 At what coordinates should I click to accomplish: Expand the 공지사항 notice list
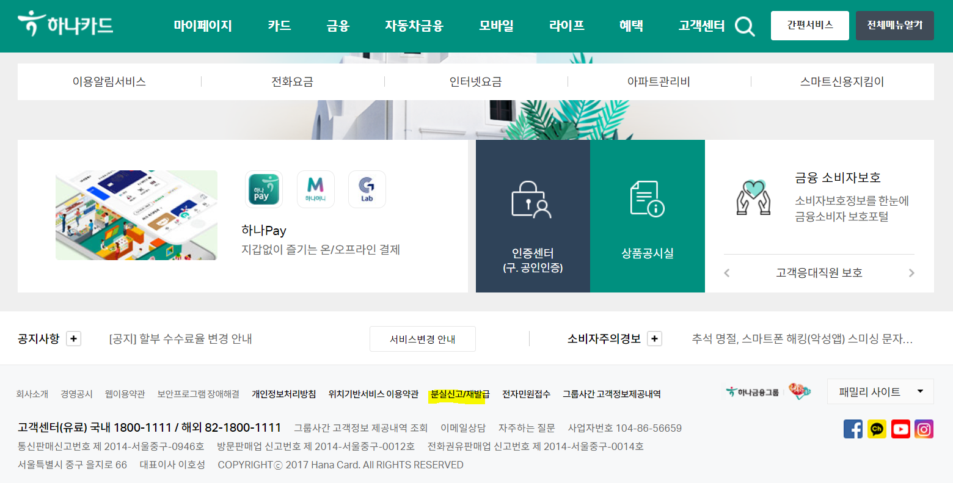click(x=73, y=338)
